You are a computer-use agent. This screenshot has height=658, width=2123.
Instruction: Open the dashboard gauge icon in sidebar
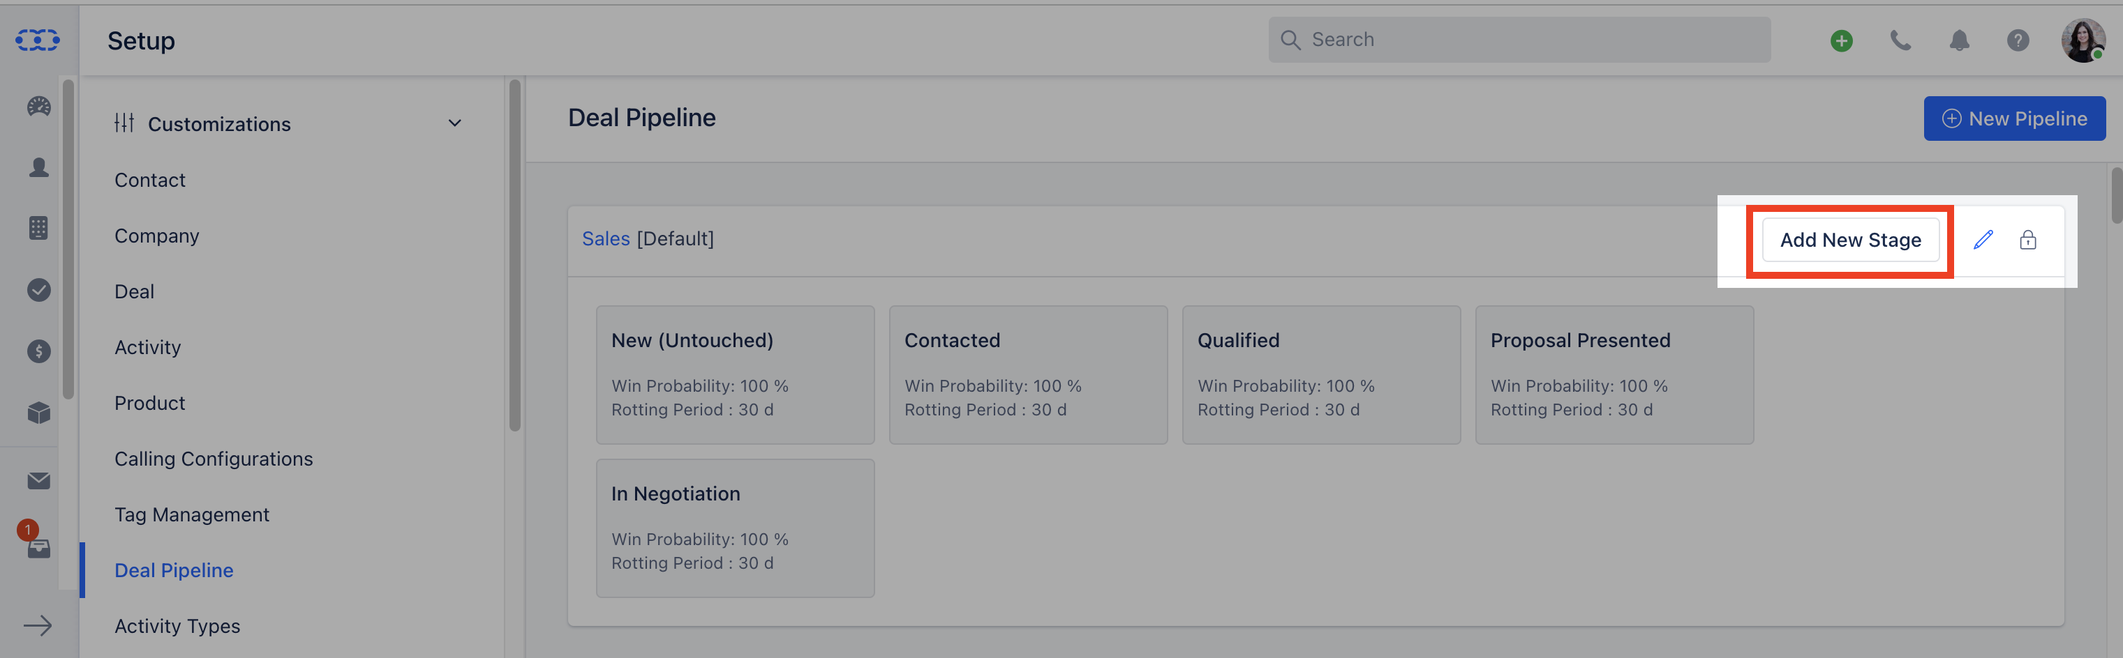coord(39,106)
